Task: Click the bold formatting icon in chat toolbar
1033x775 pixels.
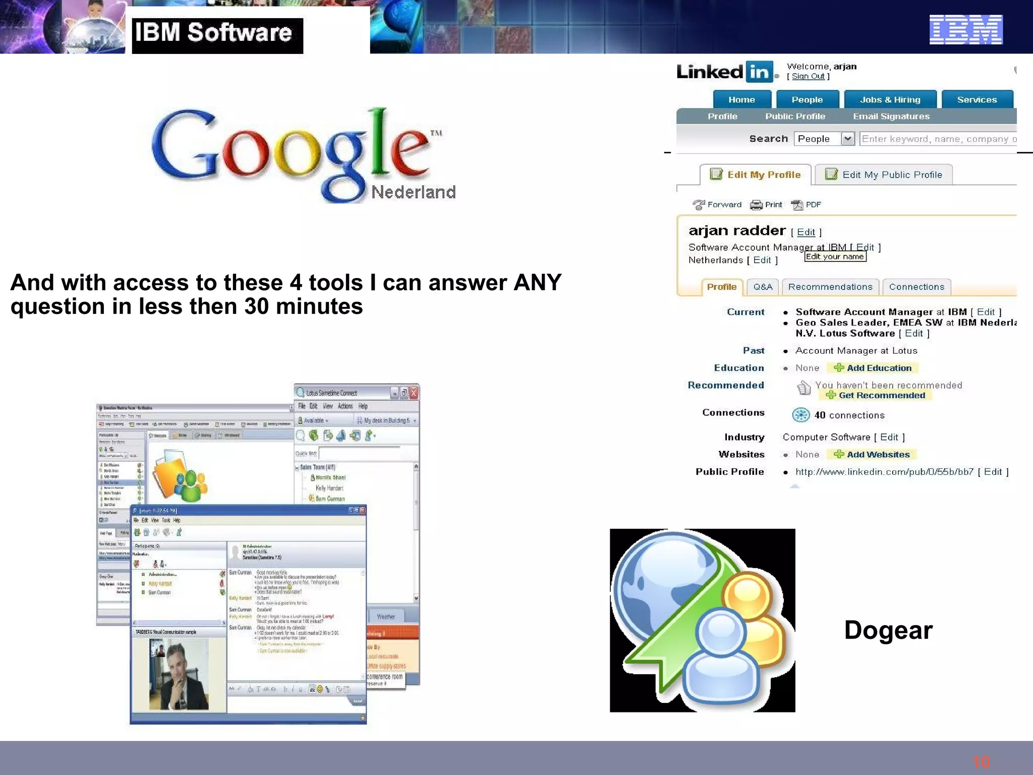Action: 285,689
